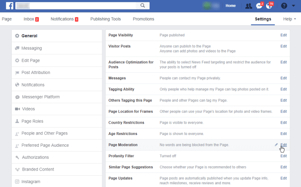301x187 pixels.
Task: Click into the Facebook search field
Action: pos(78,5)
